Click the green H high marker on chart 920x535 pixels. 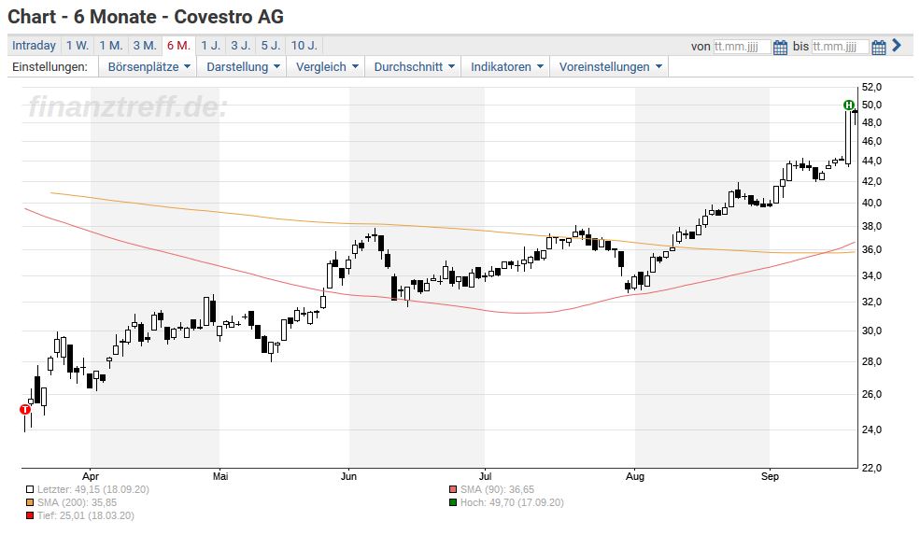(x=848, y=105)
